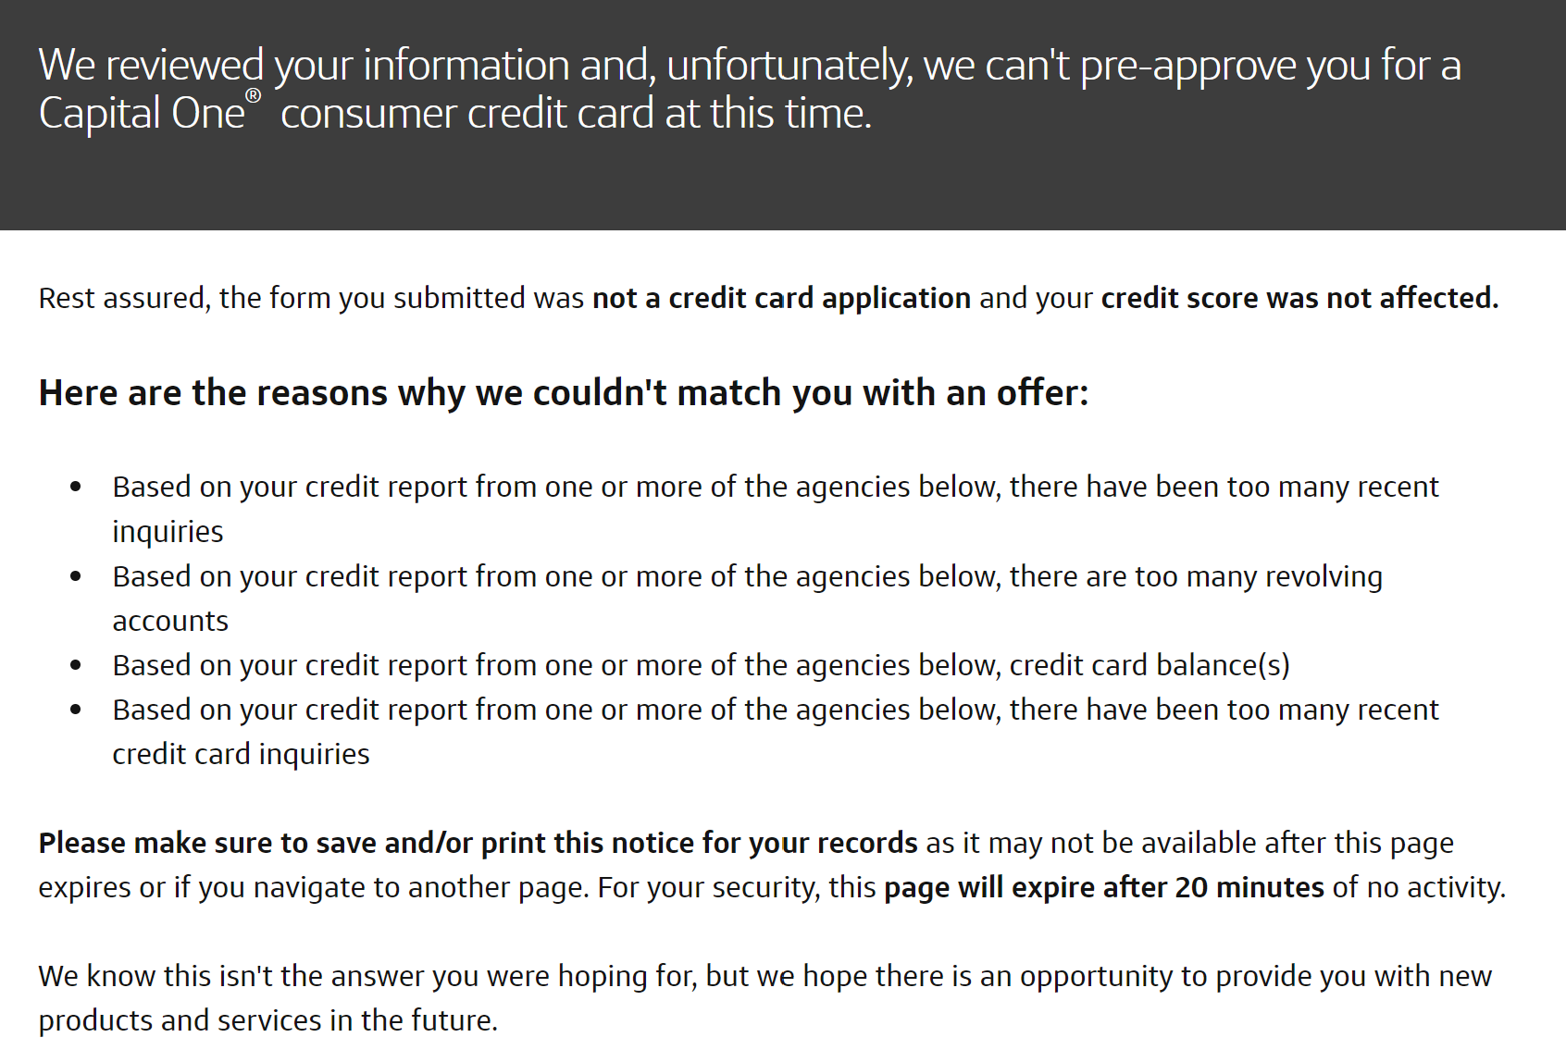The image size is (1566, 1062).
Task: Click the recent credit card inquiries reason
Action: [x=776, y=732]
